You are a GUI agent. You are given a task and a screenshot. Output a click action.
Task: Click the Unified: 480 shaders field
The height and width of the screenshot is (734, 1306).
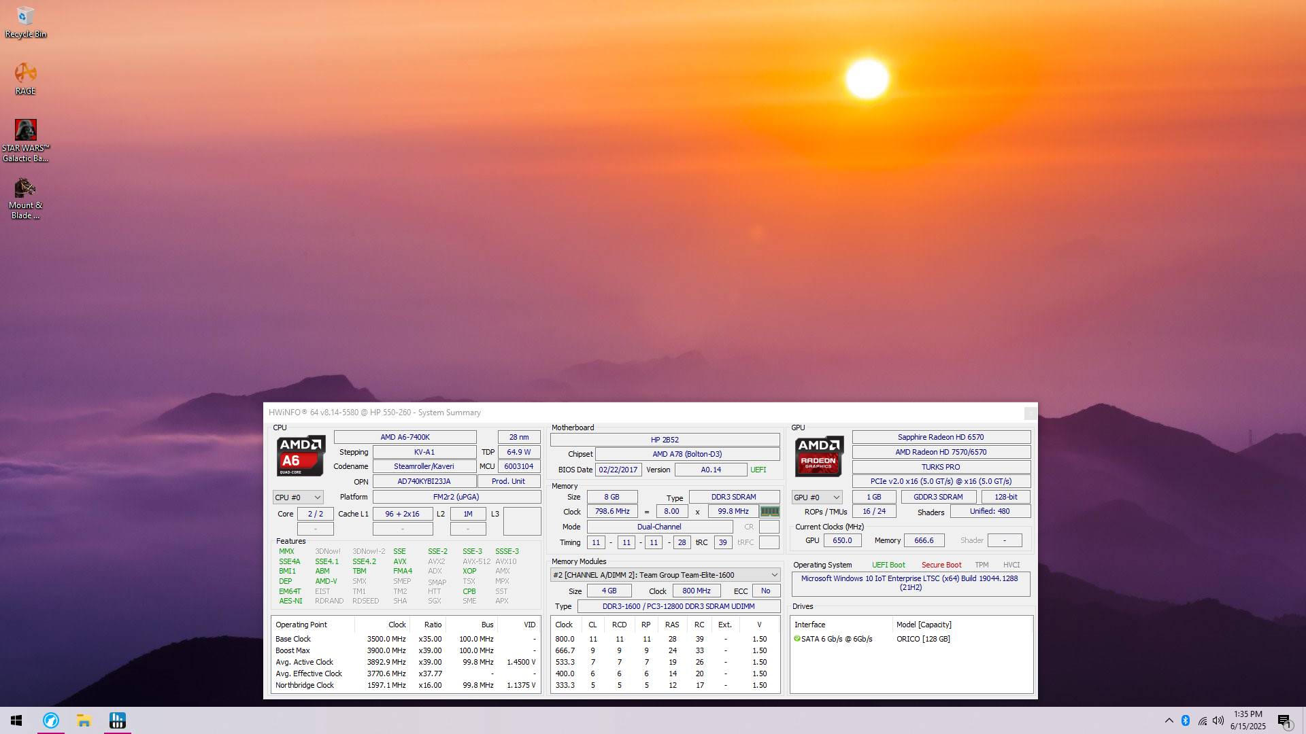990,511
